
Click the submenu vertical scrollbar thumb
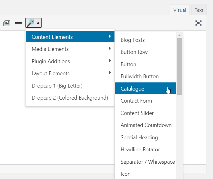coord(179,66)
